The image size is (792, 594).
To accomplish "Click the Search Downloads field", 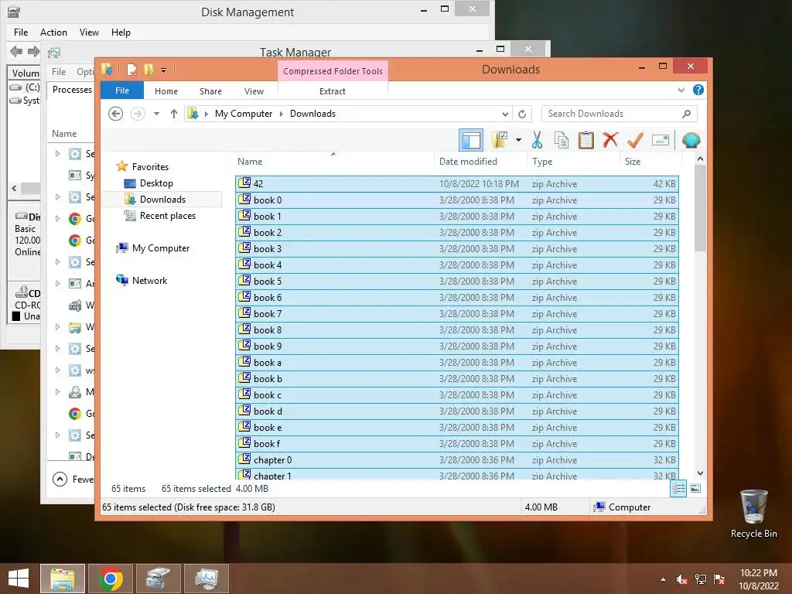I will click(620, 114).
